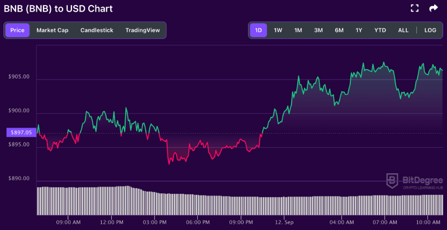
Task: Select the 6M time range
Action: 339,30
